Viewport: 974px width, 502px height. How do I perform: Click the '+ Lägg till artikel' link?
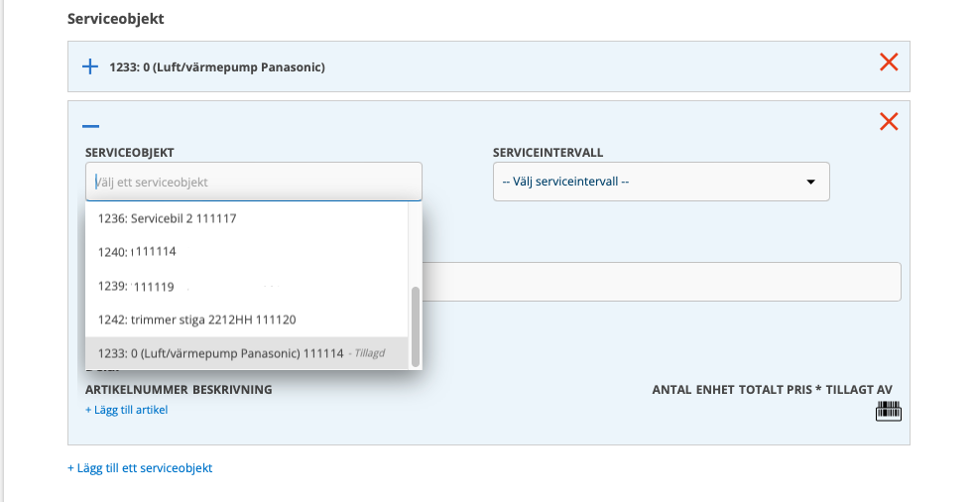coord(127,409)
